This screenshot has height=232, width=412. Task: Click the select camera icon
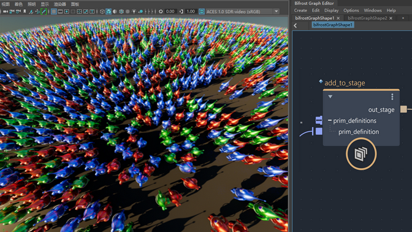(6, 12)
